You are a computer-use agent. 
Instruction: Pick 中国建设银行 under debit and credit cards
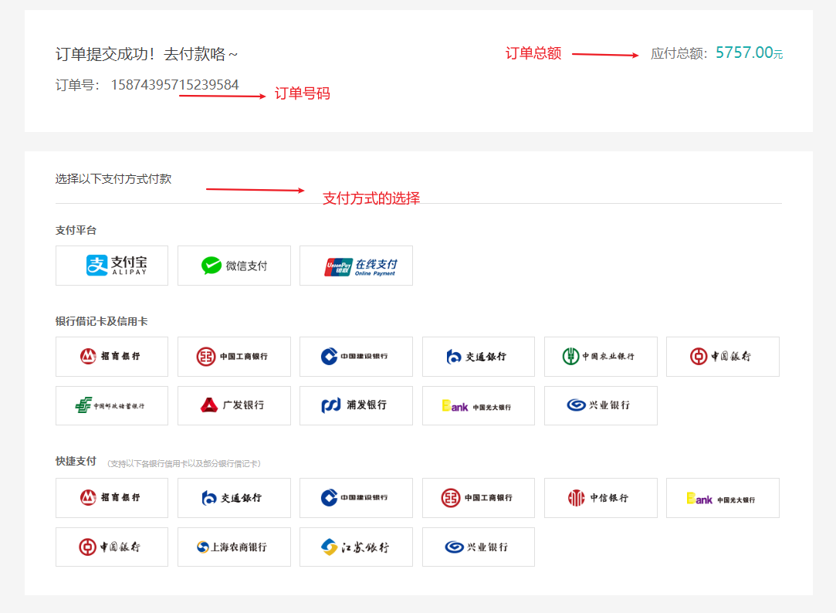(356, 357)
